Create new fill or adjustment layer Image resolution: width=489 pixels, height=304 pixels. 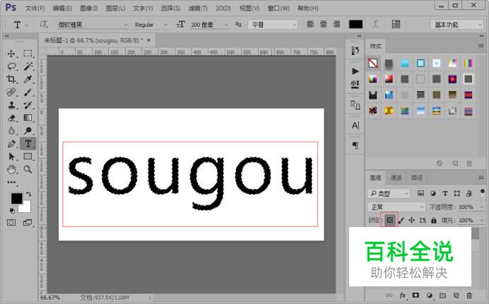(429, 296)
